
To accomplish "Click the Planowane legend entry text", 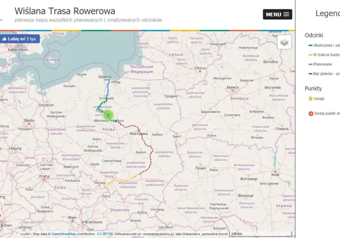I will (322, 64).
